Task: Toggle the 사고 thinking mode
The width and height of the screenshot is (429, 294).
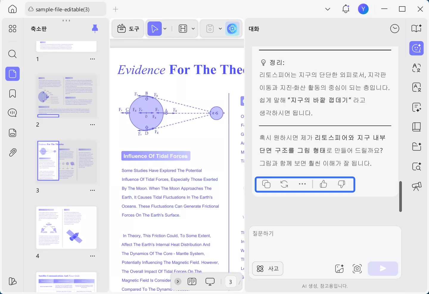Action: point(268,269)
